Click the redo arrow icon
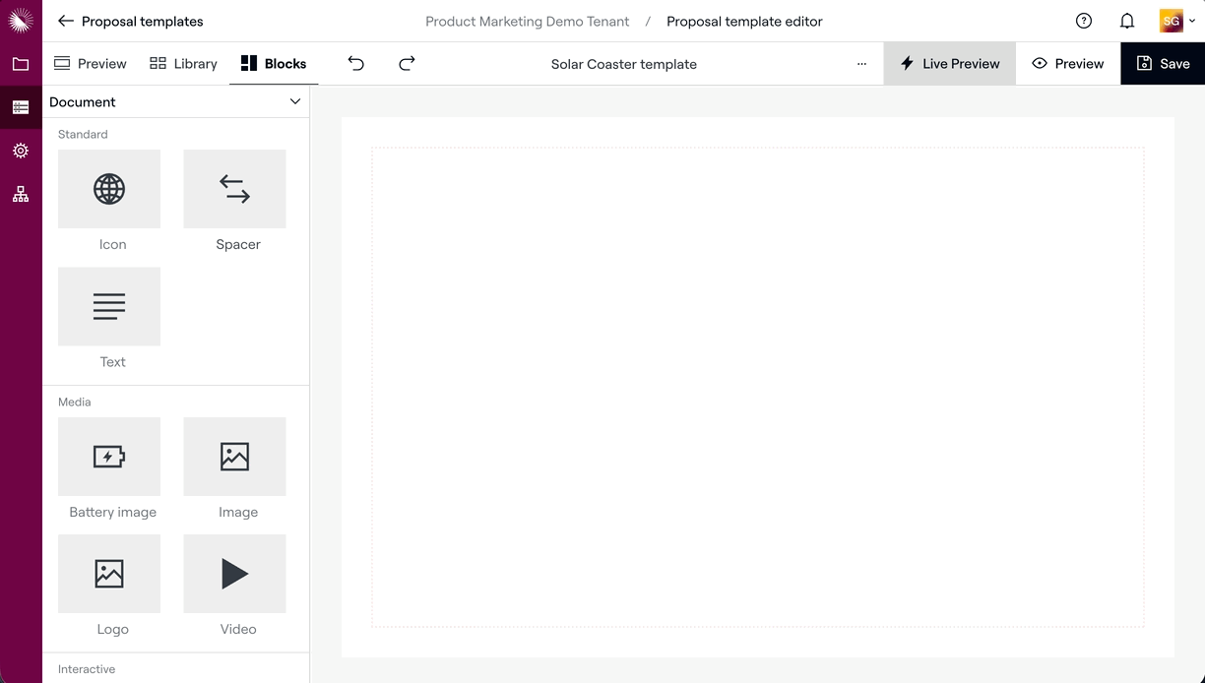This screenshot has height=683, width=1205. coord(407,64)
